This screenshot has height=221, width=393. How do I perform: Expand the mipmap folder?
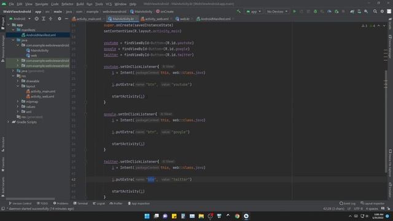tap(18, 101)
